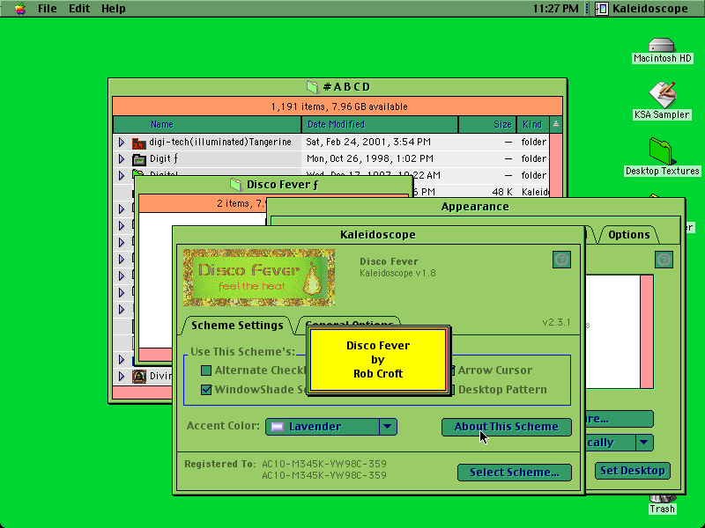Dismiss the yellow Disco Fever by Rob Croft popup

378,360
